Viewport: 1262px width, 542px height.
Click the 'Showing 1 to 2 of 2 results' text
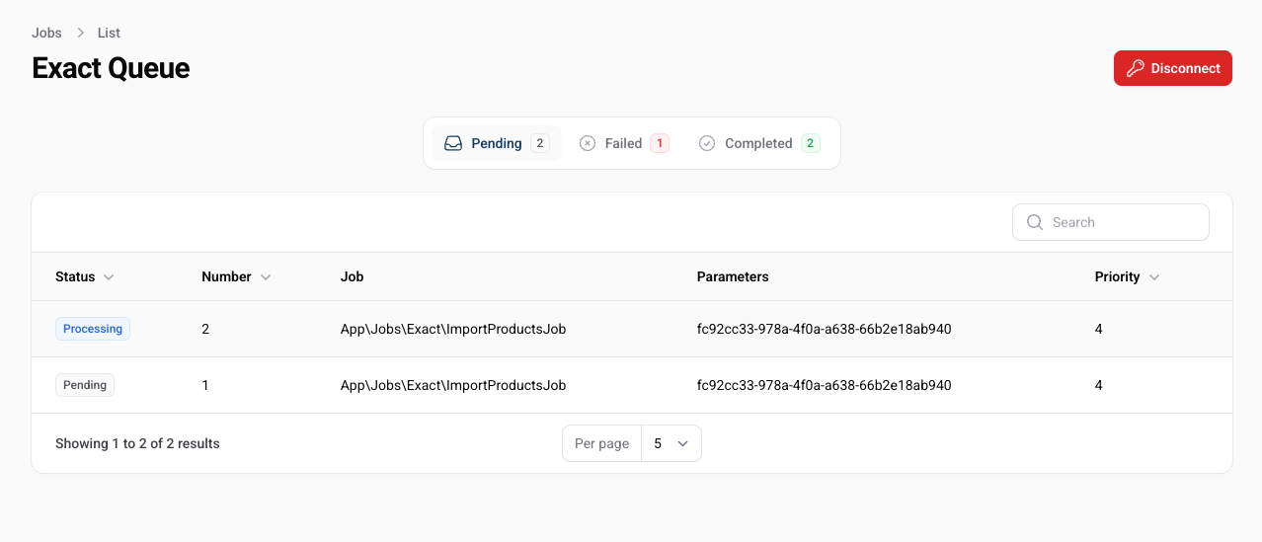[137, 443]
